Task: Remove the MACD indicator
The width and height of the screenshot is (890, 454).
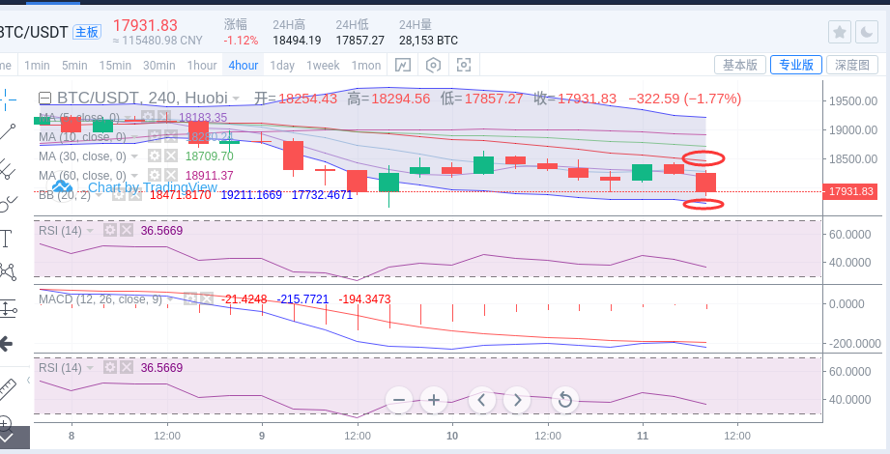Action: pos(207,298)
